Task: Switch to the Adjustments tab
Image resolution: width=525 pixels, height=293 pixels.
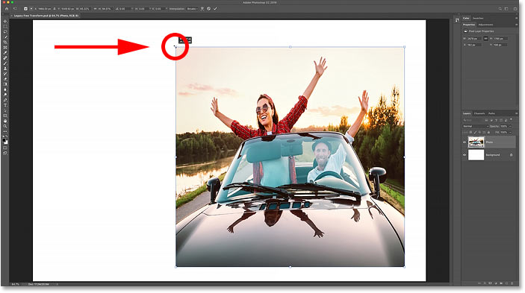Action: [485, 25]
